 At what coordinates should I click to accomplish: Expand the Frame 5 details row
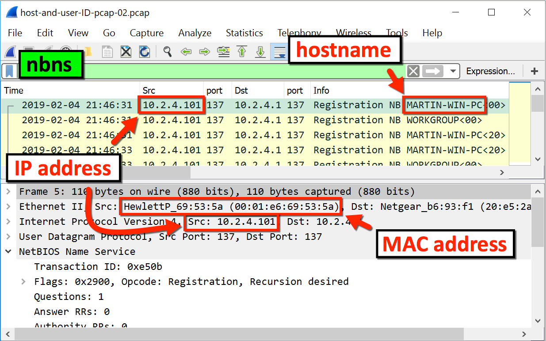click(x=8, y=192)
